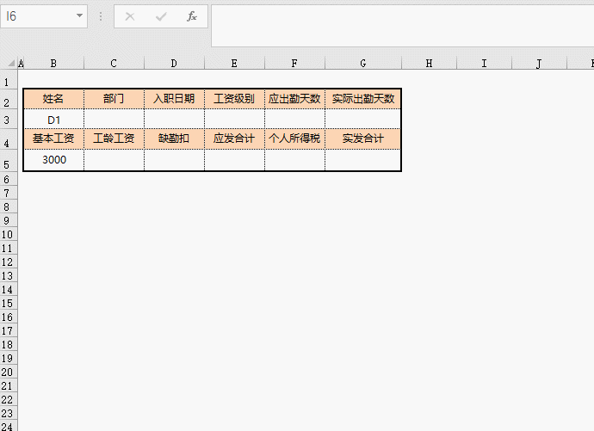Select the cell containing 3000

point(53,160)
